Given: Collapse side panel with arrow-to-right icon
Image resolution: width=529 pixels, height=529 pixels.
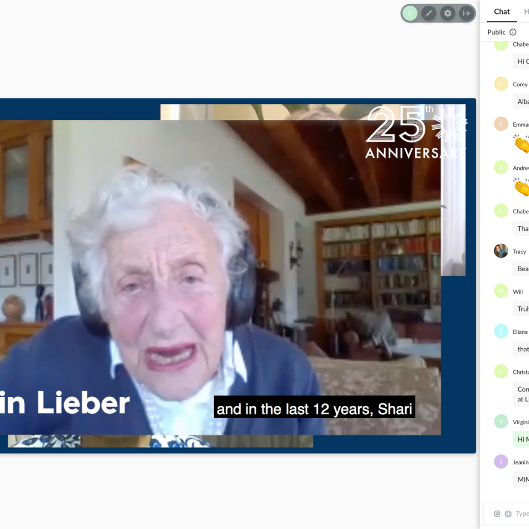Looking at the screenshot, I should click(x=466, y=13).
